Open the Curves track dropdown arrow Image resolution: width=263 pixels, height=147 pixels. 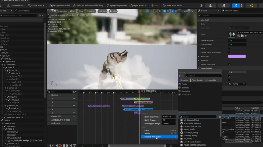point(74,116)
